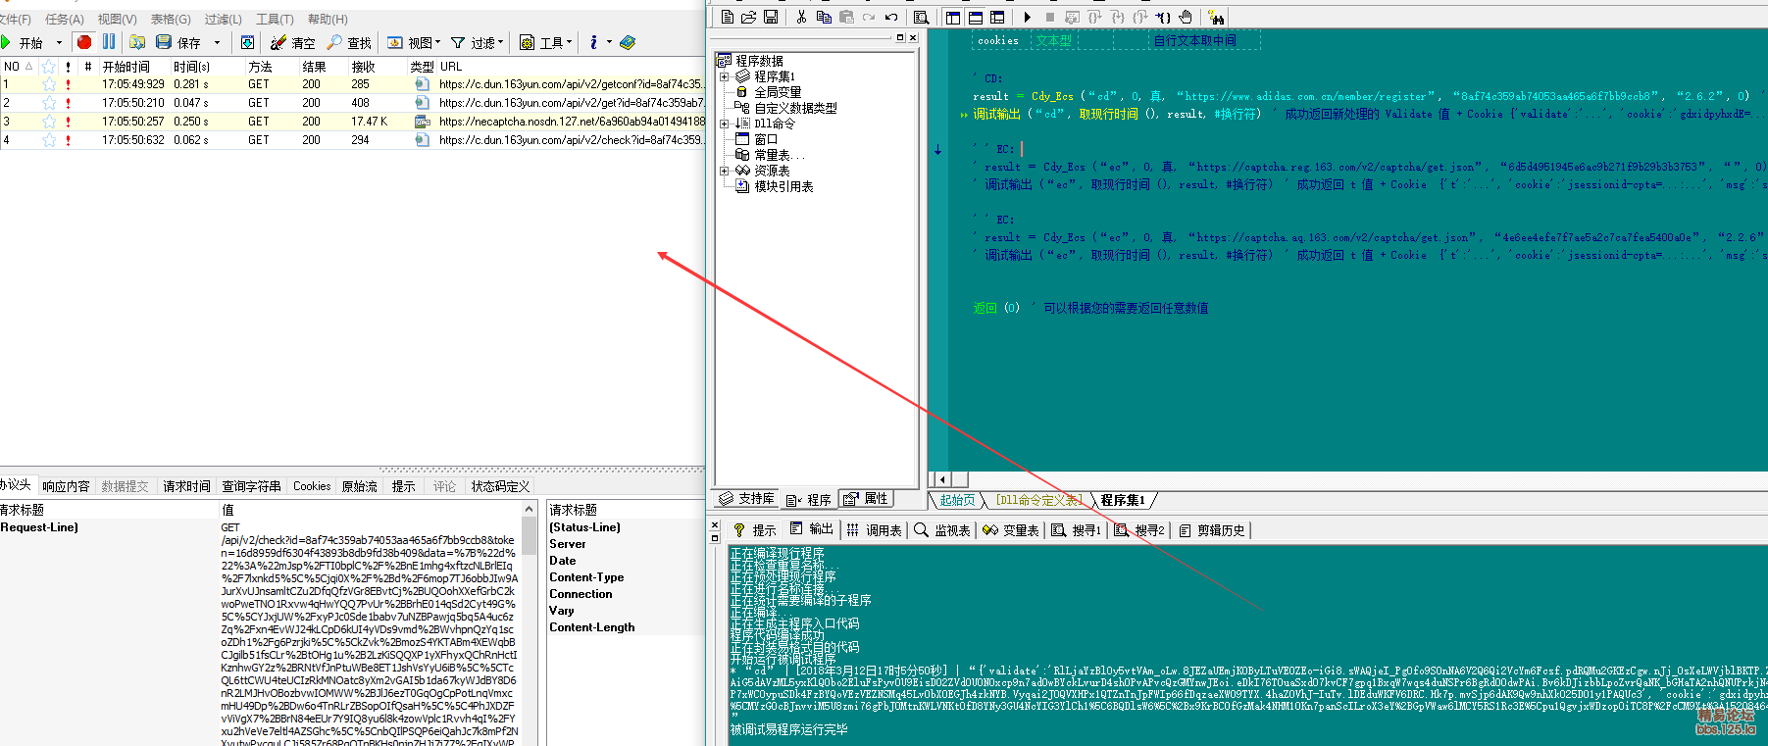Click the New file icon in IDE toolbar
This screenshot has width=1768, height=746.
click(x=727, y=17)
